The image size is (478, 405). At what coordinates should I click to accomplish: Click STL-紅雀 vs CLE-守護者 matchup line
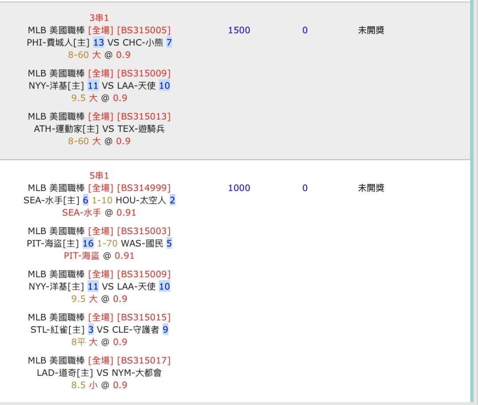100,330
